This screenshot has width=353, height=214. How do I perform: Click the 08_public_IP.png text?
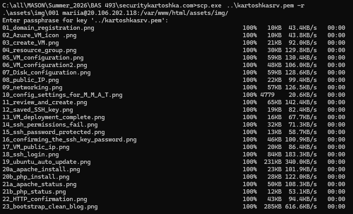[31, 80]
